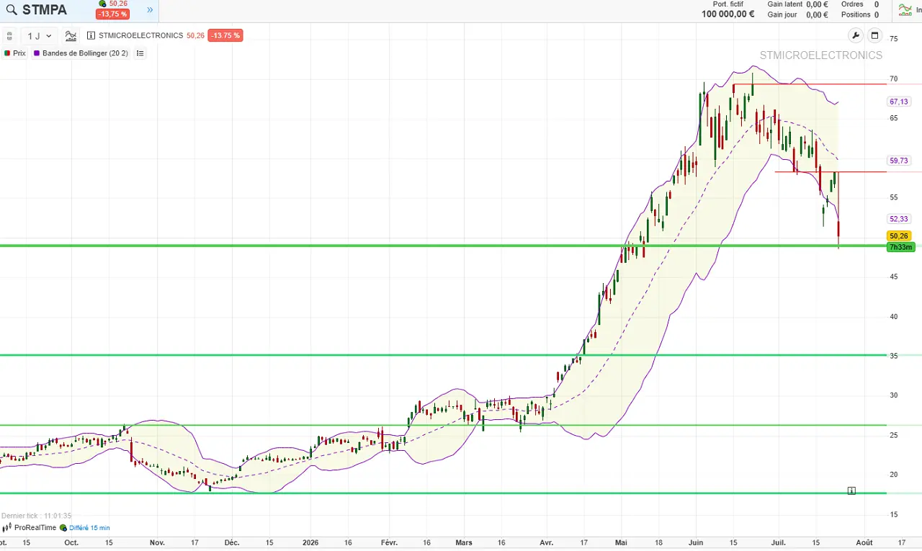Open the instrument search magnifier
Viewport: 922px width, 551px height.
pos(12,10)
